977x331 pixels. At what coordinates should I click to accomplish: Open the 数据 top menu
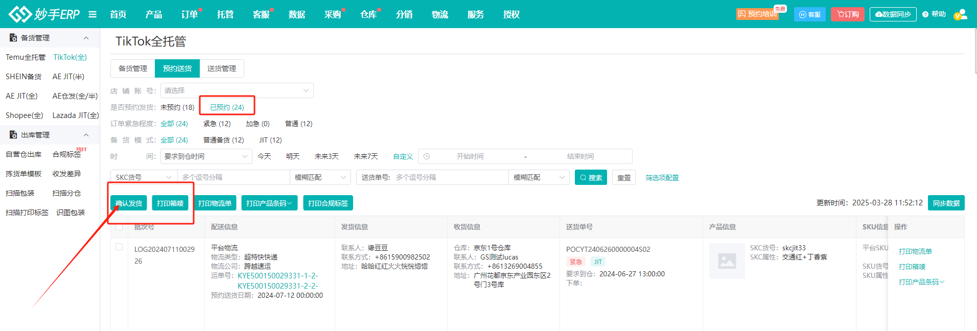[297, 14]
